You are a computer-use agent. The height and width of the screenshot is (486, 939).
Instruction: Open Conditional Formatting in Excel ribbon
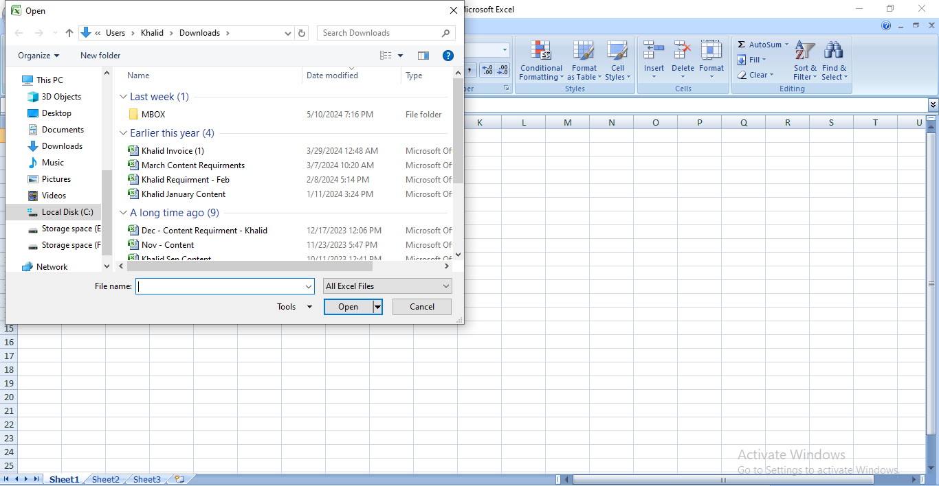pyautogui.click(x=541, y=60)
